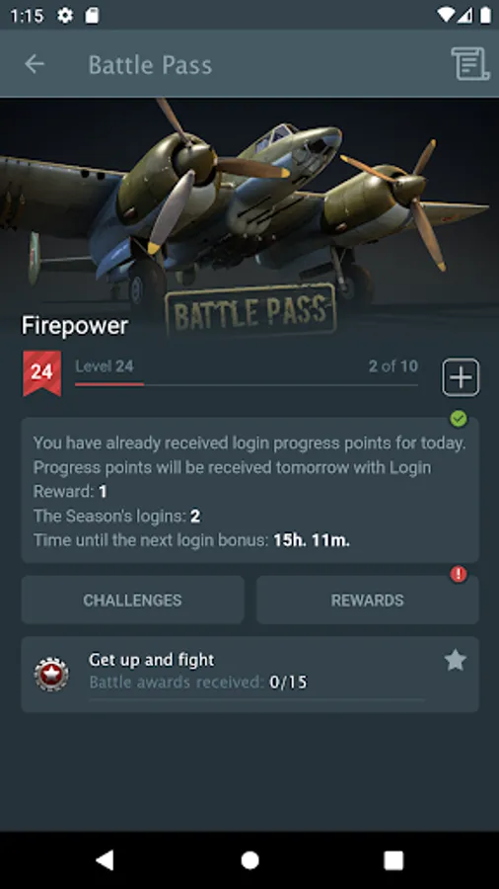Tap the Get up and fight challenge title
Image resolution: width=499 pixels, height=889 pixels.
tap(152, 660)
